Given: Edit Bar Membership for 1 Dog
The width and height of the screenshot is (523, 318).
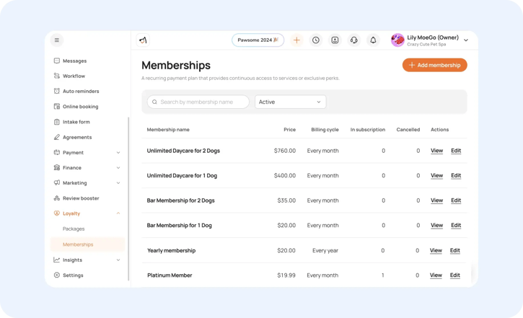Looking at the screenshot, I should [456, 225].
